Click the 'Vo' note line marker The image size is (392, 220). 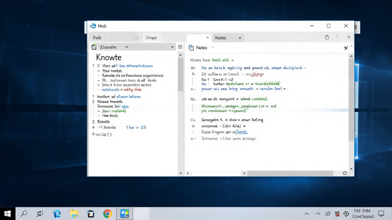(193, 68)
